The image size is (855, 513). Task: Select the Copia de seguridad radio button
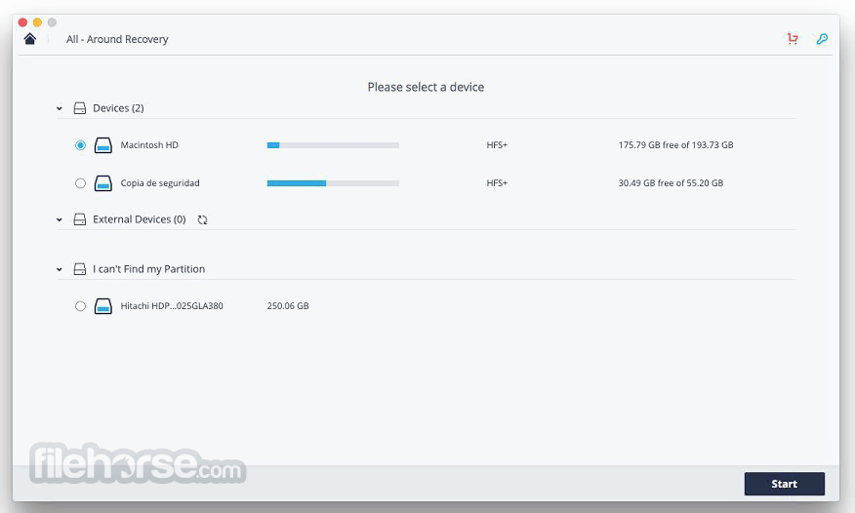80,183
